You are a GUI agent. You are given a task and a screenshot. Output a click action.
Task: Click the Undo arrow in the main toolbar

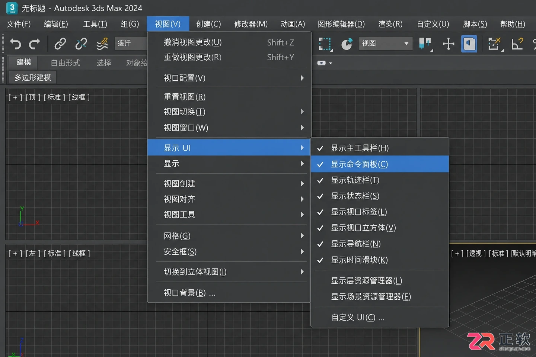tap(15, 44)
